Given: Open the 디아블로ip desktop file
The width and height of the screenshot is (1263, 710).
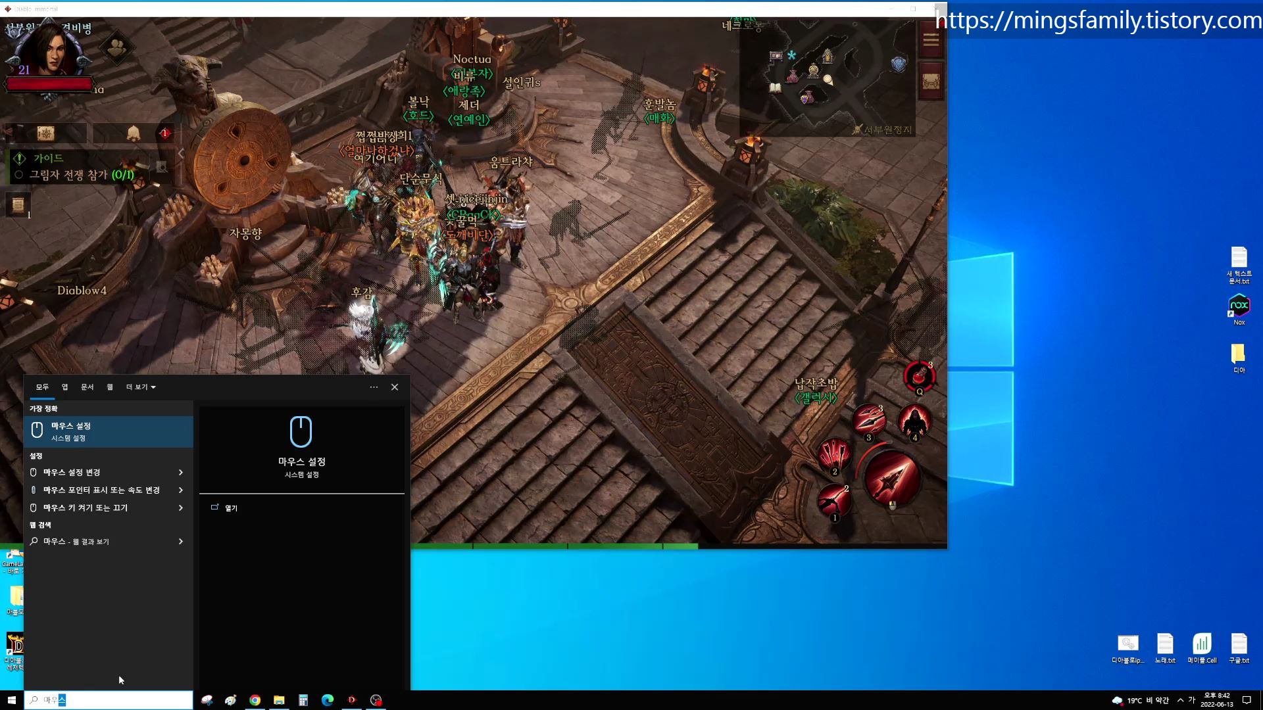Looking at the screenshot, I should coord(1127,648).
